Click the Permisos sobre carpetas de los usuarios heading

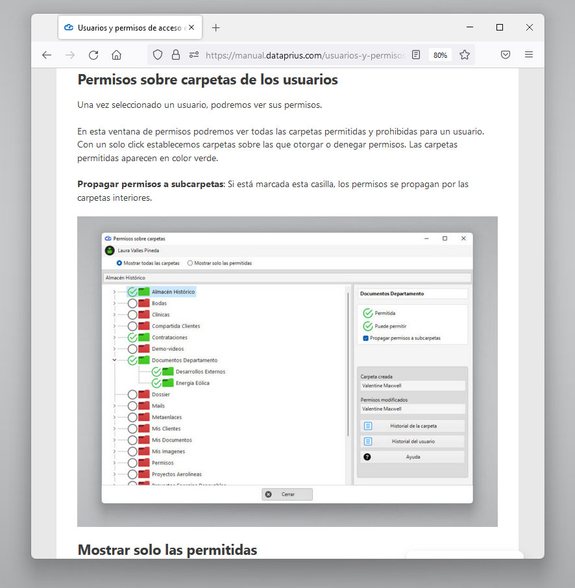tap(208, 79)
